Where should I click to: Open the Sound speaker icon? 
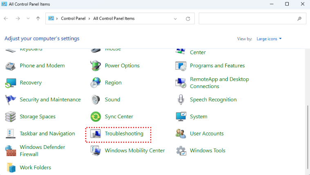tap(96, 100)
